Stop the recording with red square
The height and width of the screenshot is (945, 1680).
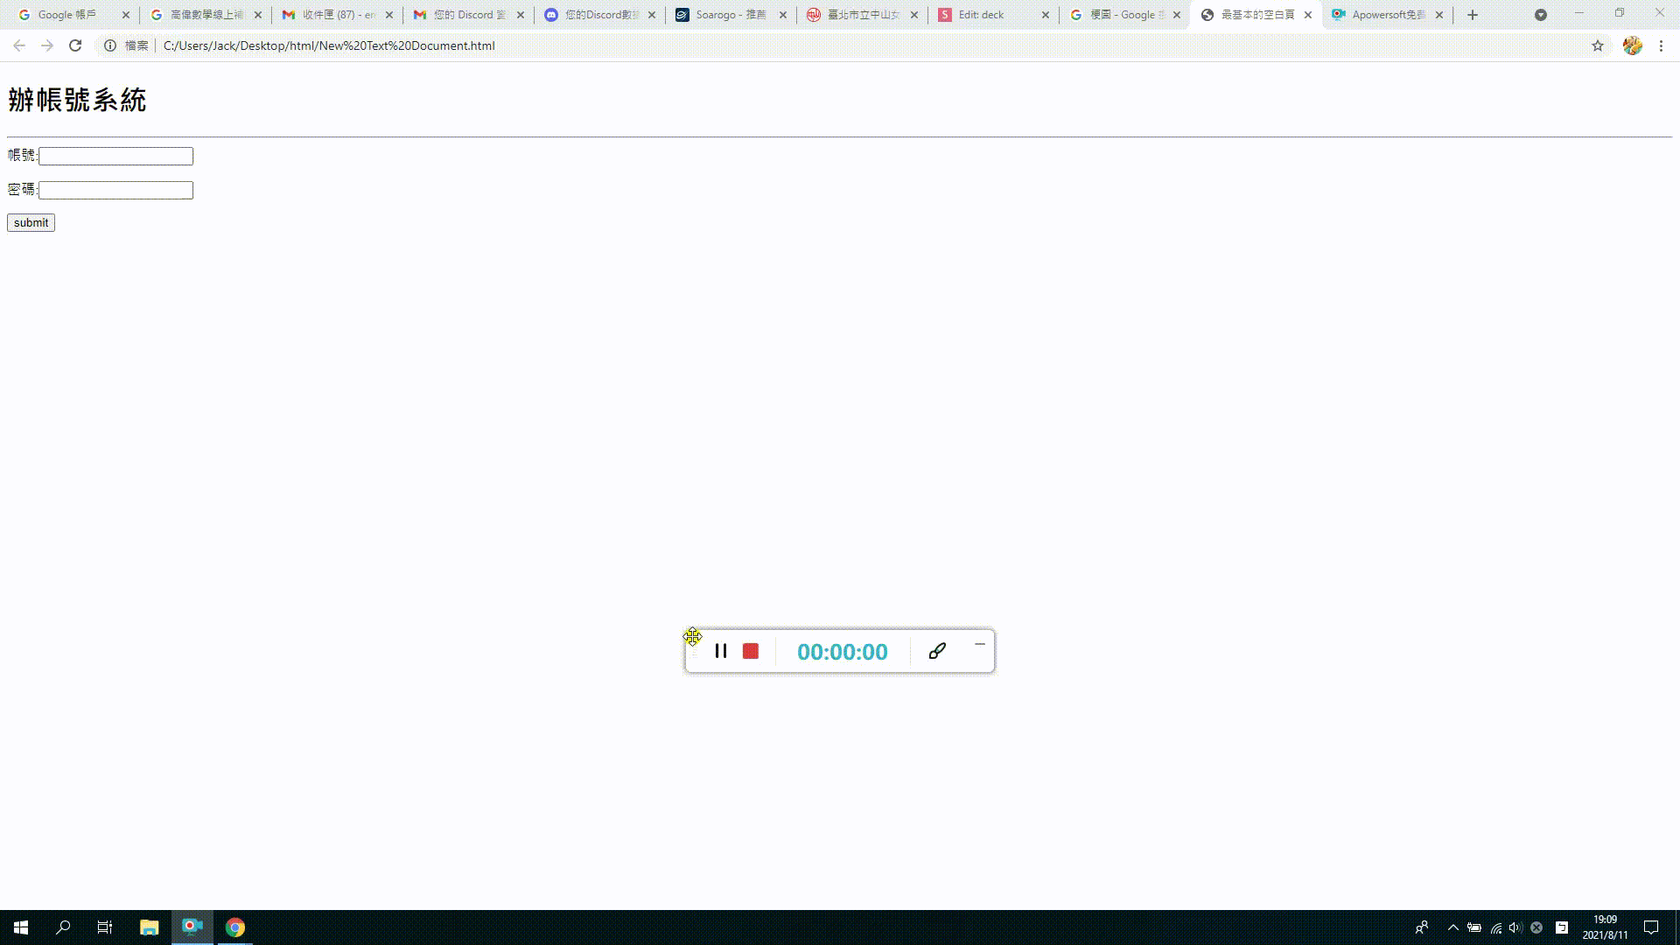point(750,651)
